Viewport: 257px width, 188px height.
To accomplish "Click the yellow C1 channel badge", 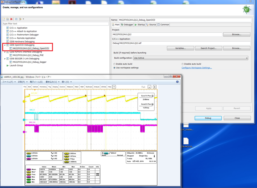I will [x=29, y=153].
